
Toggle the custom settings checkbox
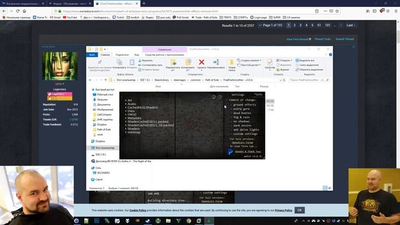point(227,134)
